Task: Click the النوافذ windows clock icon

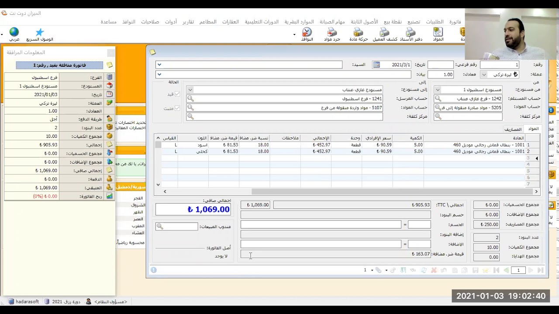Action: (x=307, y=34)
